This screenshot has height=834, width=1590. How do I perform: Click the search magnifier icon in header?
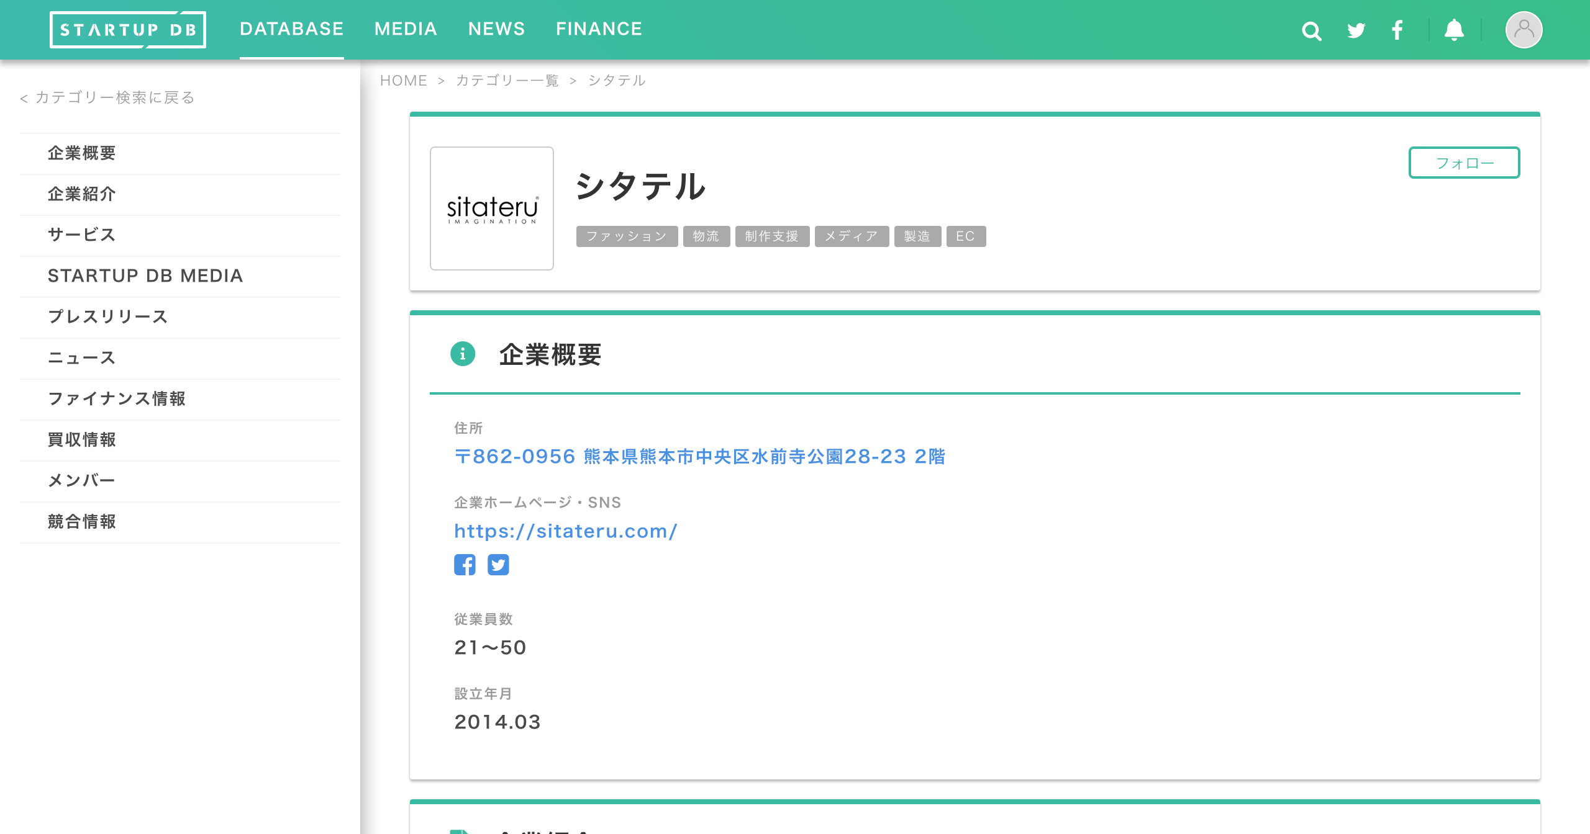click(x=1311, y=30)
